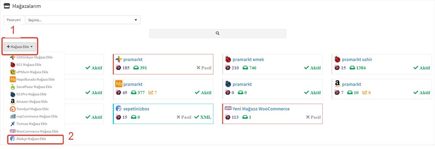Click Aktif status on pramarkt emek card
Viewport: 435px width, 149px height.
coord(312,68)
